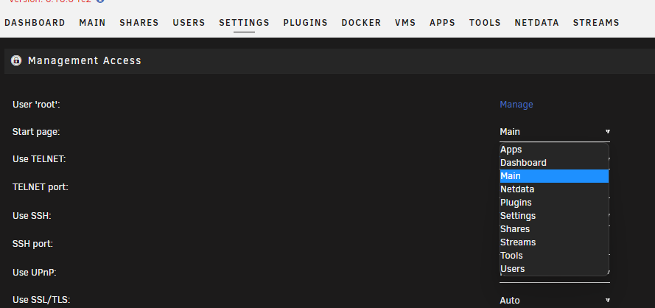Go to the Main tab

tap(92, 23)
